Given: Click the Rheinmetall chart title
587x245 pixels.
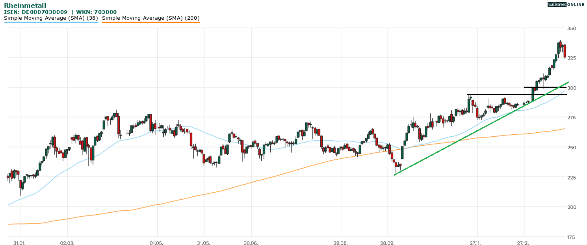Looking at the screenshot, I should [x=25, y=6].
